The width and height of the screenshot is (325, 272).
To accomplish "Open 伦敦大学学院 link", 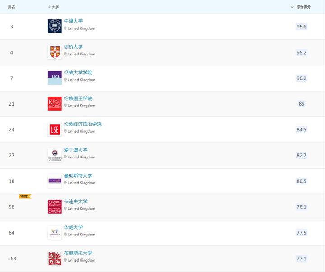I will pos(78,73).
